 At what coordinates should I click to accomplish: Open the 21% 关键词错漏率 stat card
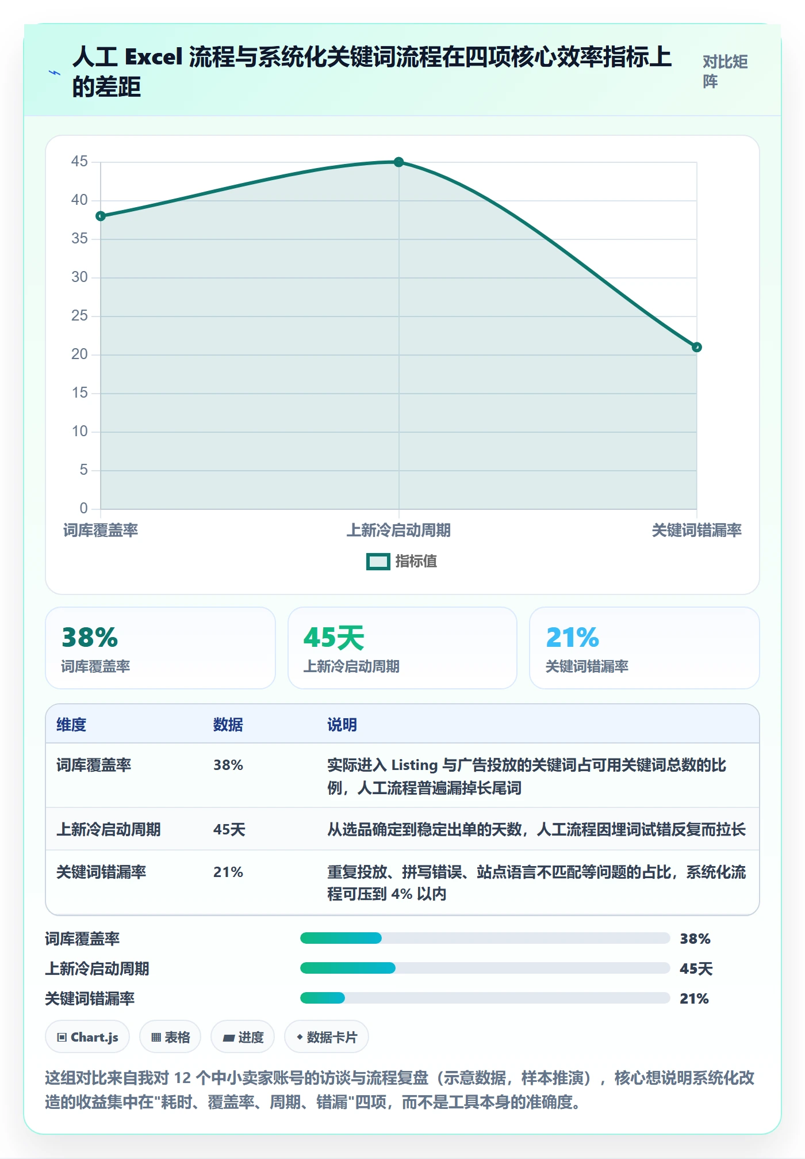pyautogui.click(x=645, y=648)
